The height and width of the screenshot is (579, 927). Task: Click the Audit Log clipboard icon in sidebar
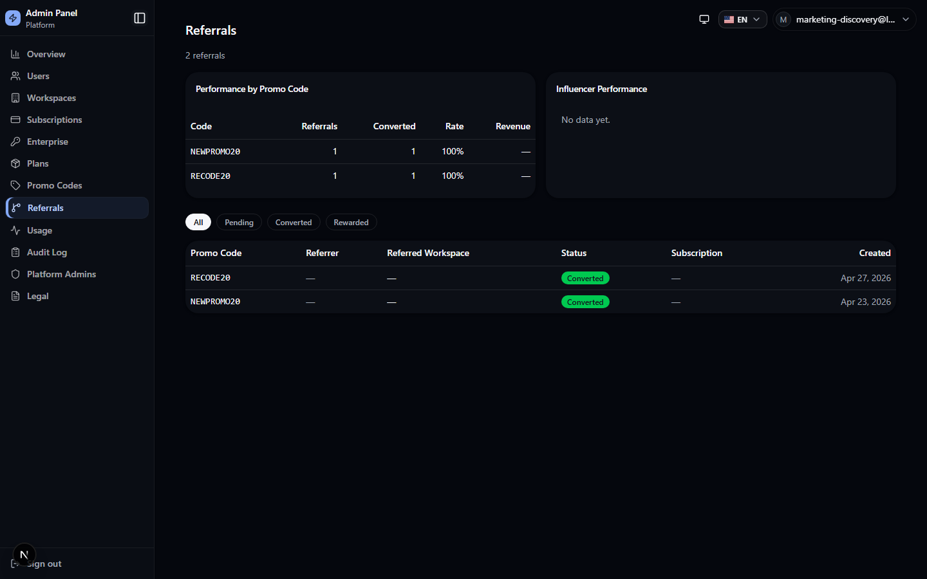[15, 252]
